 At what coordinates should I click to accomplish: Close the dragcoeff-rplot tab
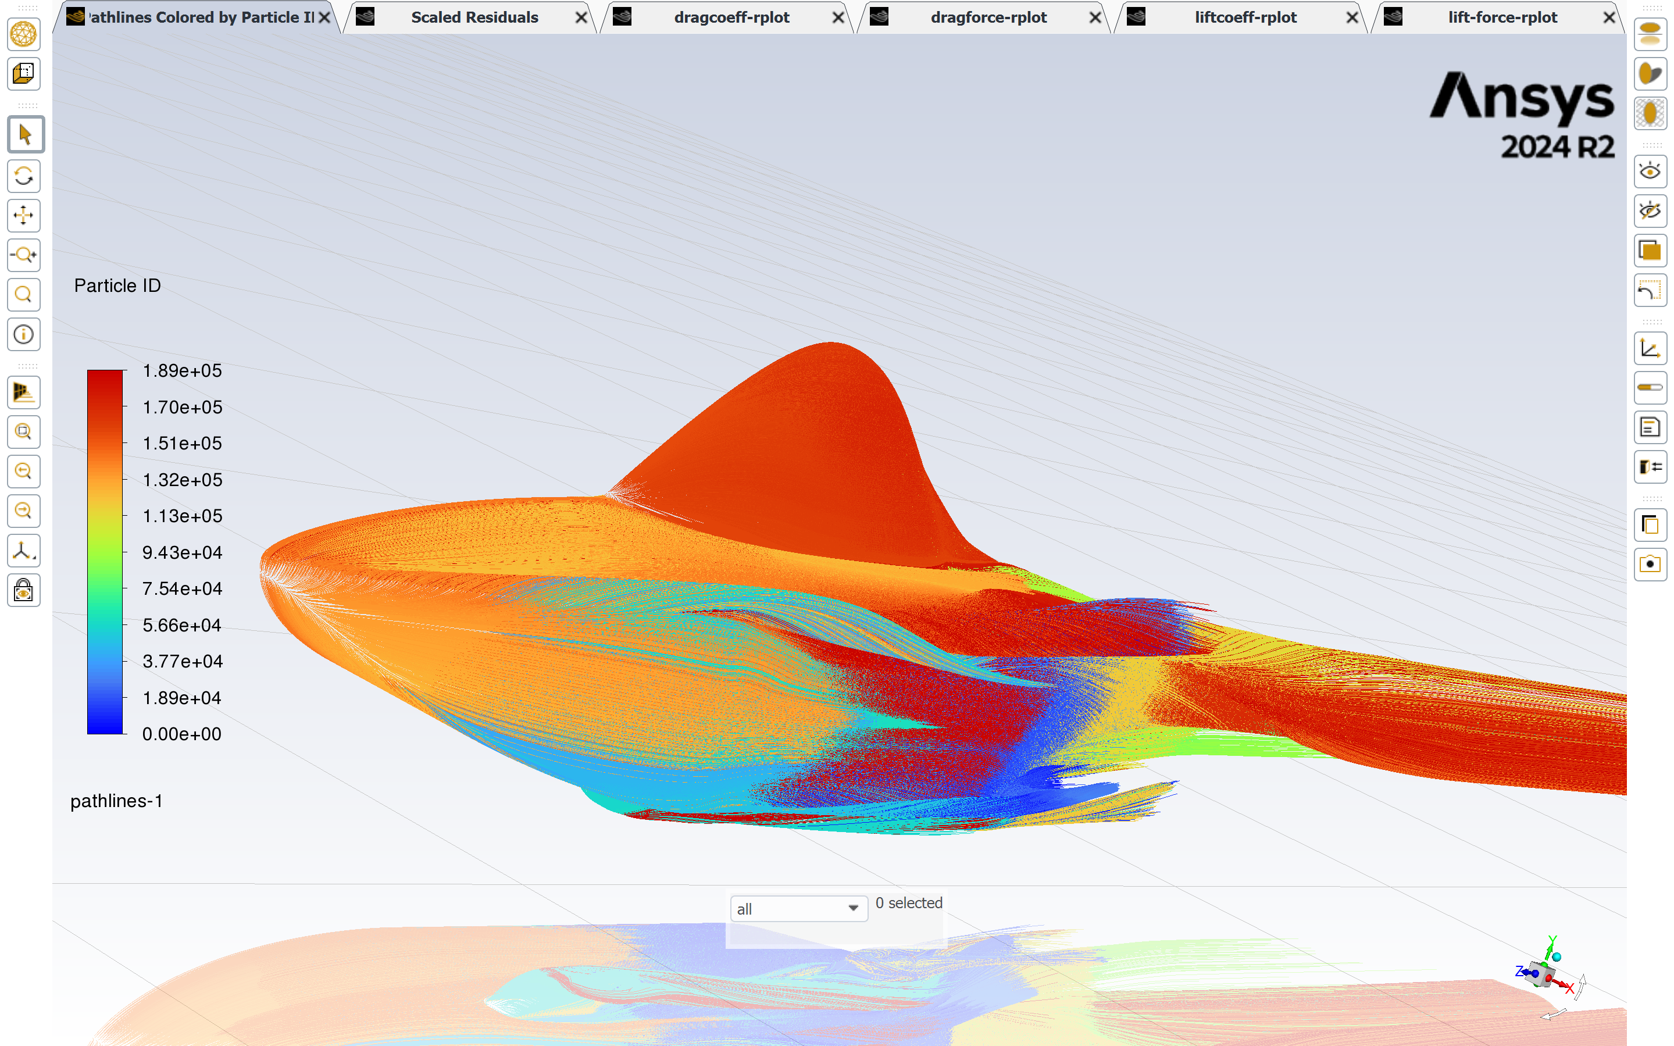pyautogui.click(x=838, y=17)
